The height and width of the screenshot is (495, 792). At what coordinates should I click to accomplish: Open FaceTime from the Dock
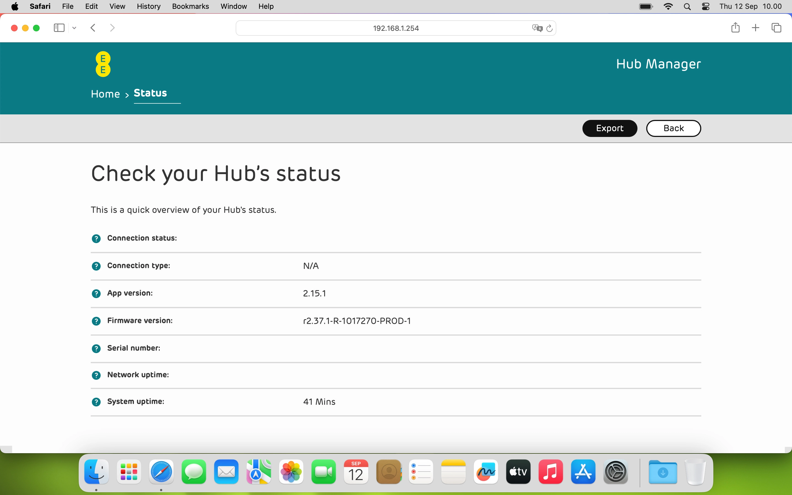click(323, 472)
